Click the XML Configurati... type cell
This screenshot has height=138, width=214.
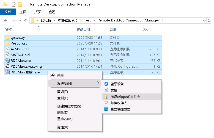click(x=124, y=67)
